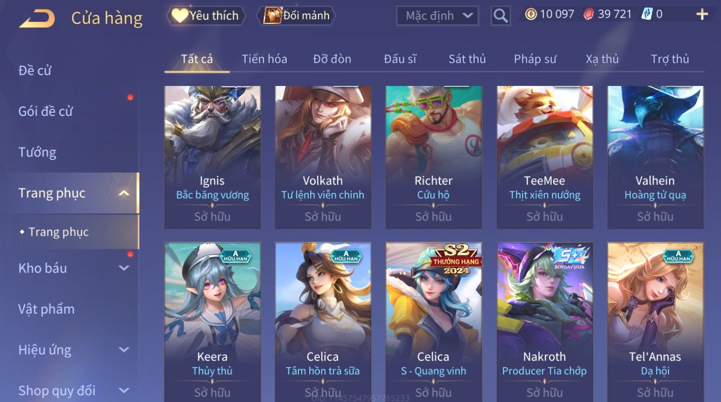This screenshot has height=402, width=721.
Task: Switch to the Tiến hóa tab
Action: [264, 59]
